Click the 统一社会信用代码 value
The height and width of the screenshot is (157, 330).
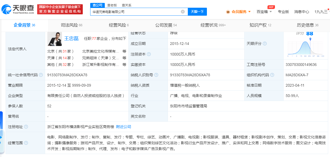click(x=67, y=75)
